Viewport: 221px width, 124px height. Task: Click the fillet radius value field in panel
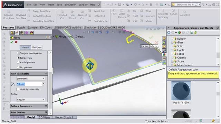pos(29,84)
